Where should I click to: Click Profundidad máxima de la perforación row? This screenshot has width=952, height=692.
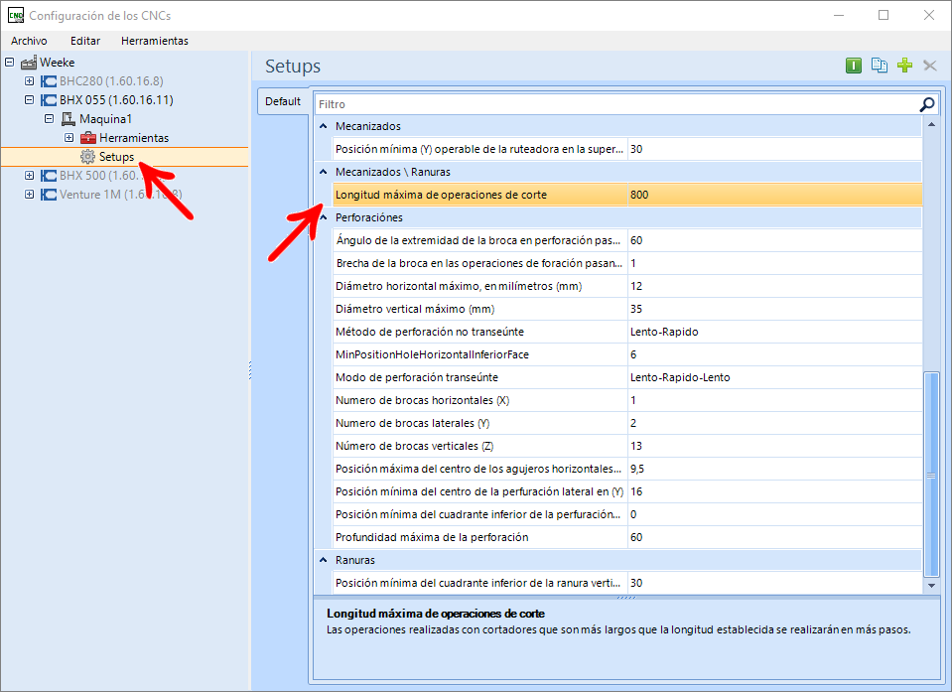point(627,537)
